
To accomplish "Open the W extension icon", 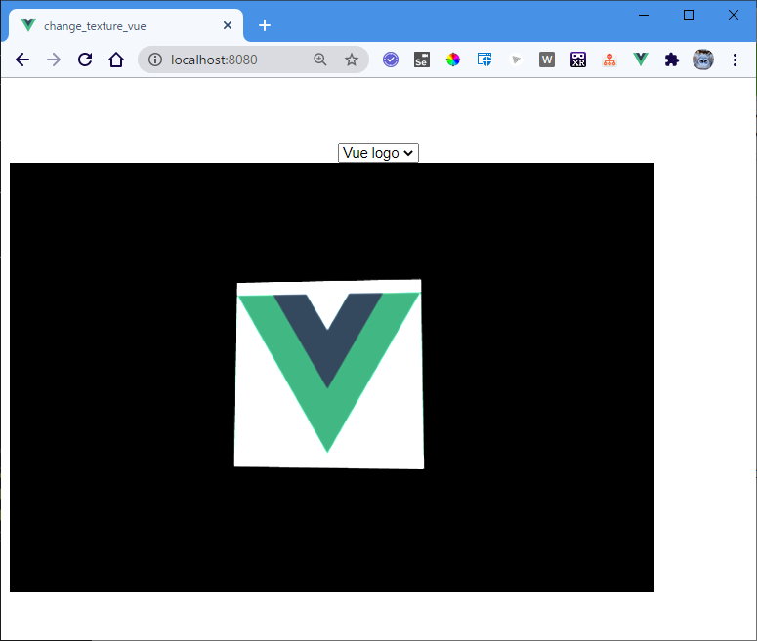I will (547, 60).
